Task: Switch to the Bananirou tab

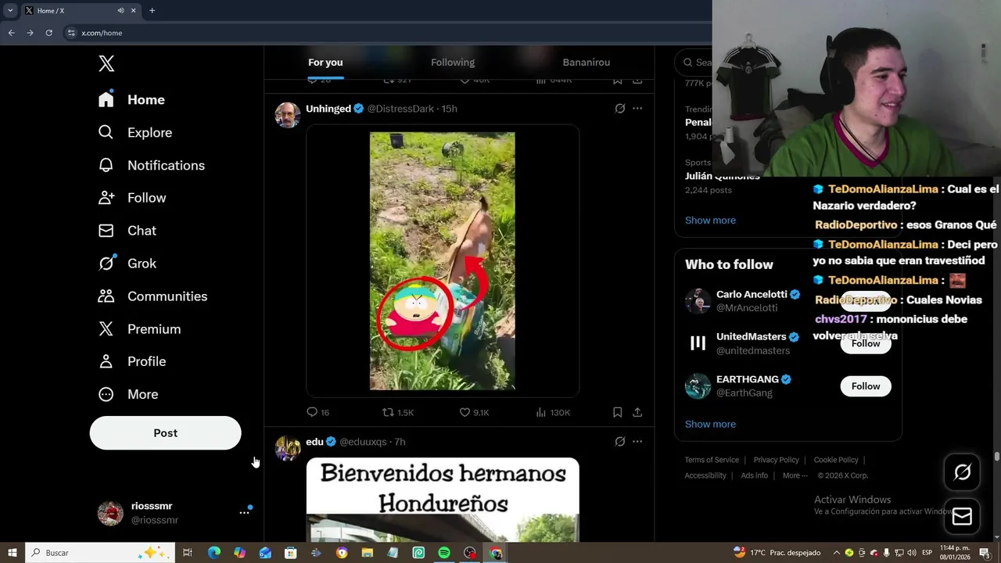Action: (x=586, y=63)
